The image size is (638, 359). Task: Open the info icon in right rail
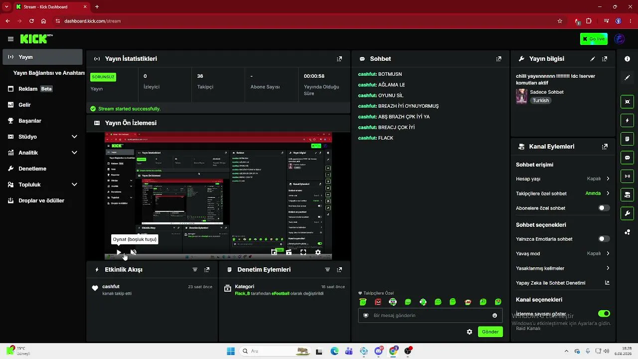(x=628, y=59)
